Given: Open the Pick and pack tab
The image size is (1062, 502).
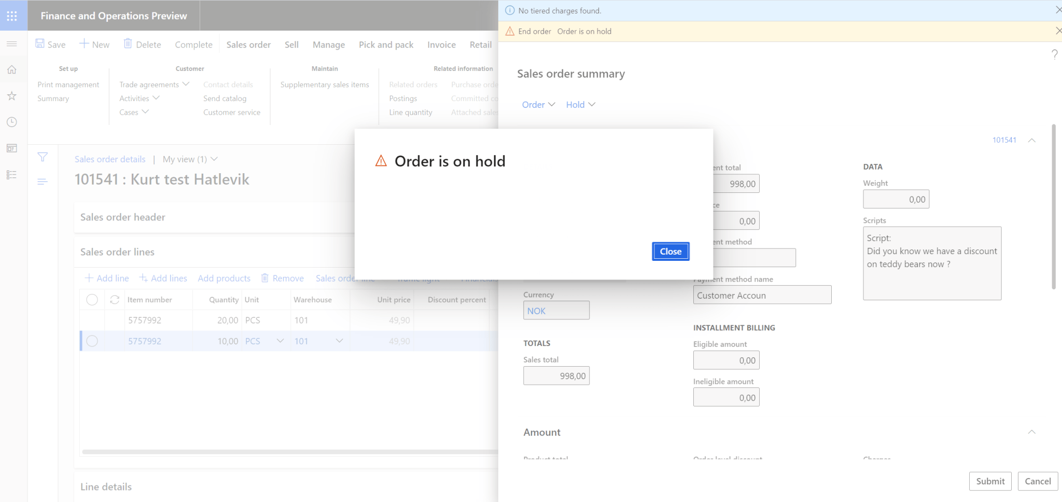Looking at the screenshot, I should click(386, 45).
